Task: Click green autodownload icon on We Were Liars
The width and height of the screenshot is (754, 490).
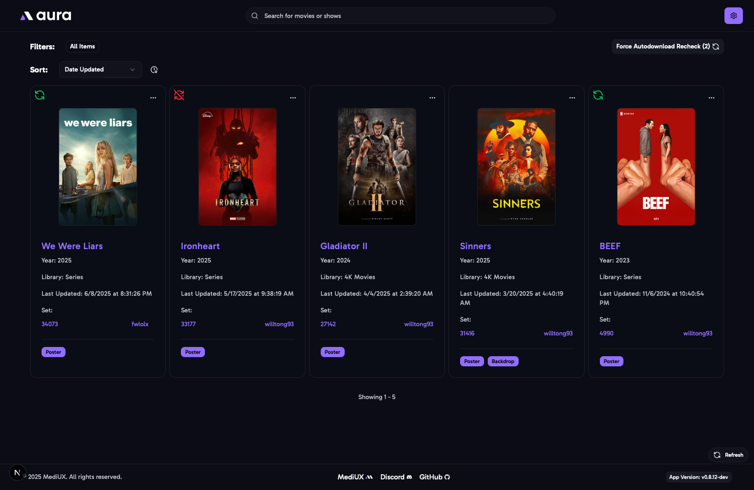Action: pyautogui.click(x=40, y=95)
